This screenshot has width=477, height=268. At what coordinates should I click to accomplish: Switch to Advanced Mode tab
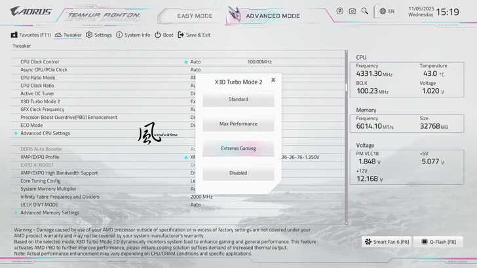coord(273,16)
